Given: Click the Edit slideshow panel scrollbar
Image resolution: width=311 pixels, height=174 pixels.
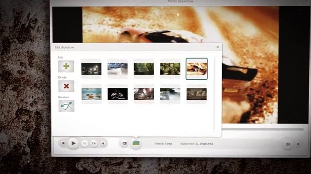Looking at the screenshot, I should pos(214,94).
